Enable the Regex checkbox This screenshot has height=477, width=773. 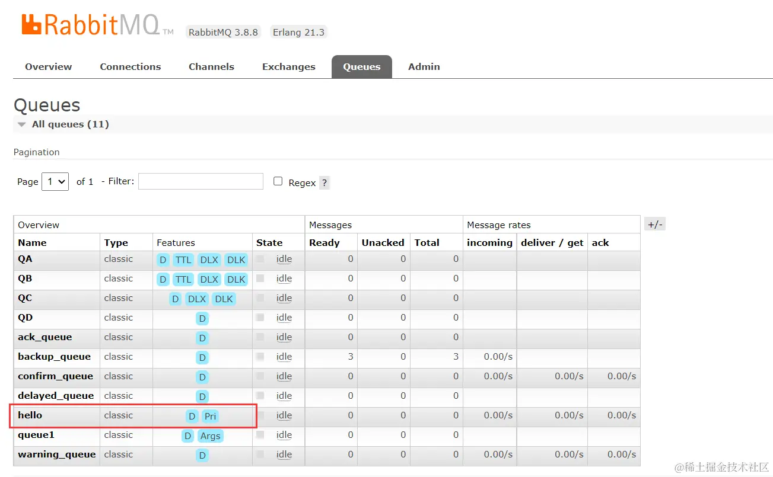pos(278,181)
